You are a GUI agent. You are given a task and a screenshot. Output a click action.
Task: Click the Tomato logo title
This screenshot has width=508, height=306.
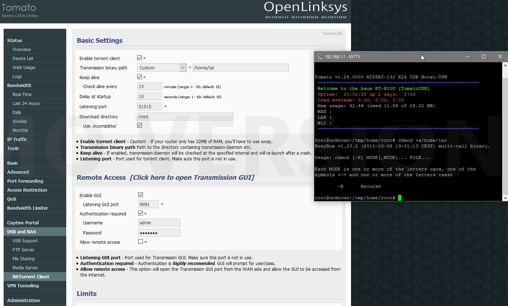(19, 8)
